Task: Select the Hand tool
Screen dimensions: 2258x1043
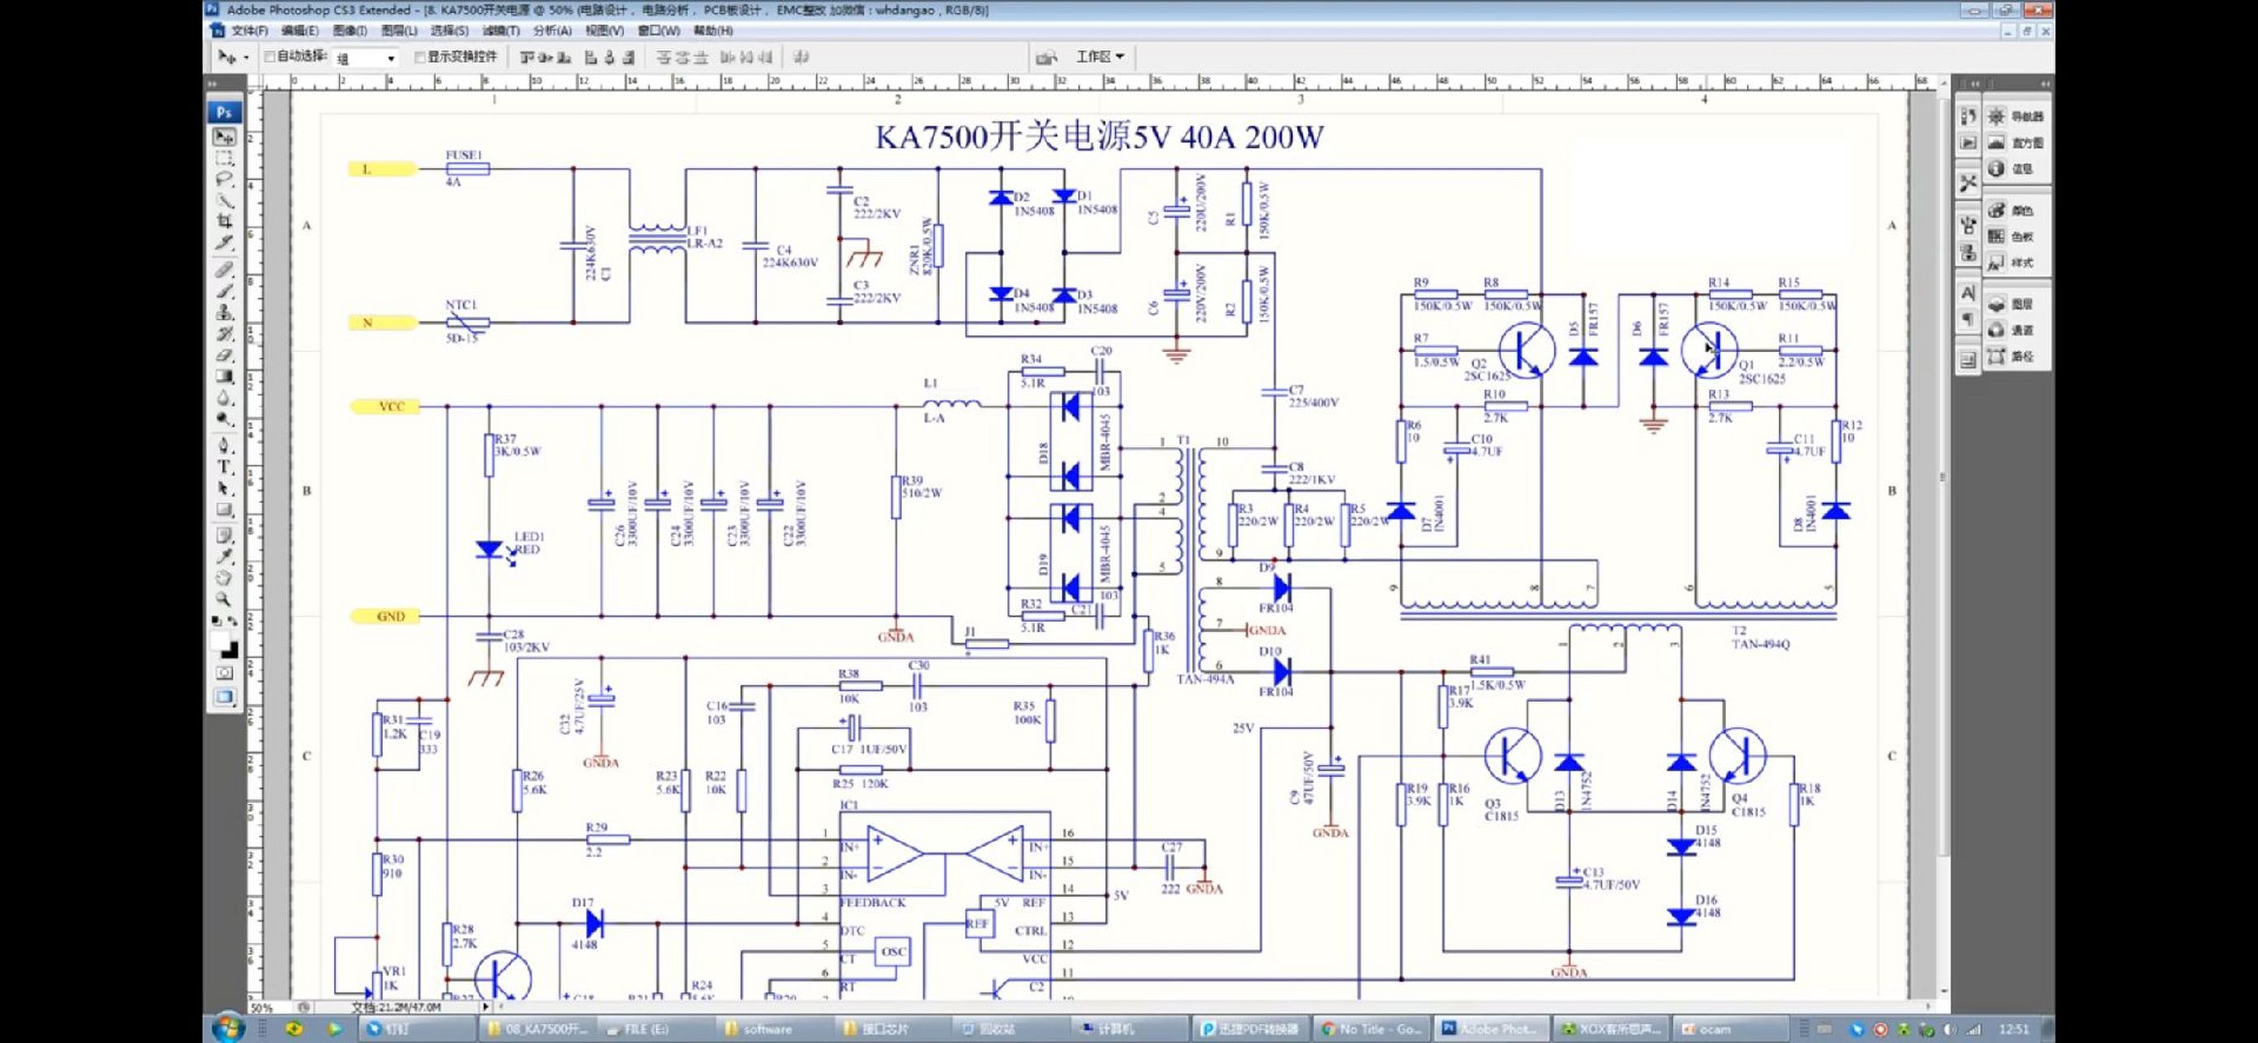Action: [224, 579]
